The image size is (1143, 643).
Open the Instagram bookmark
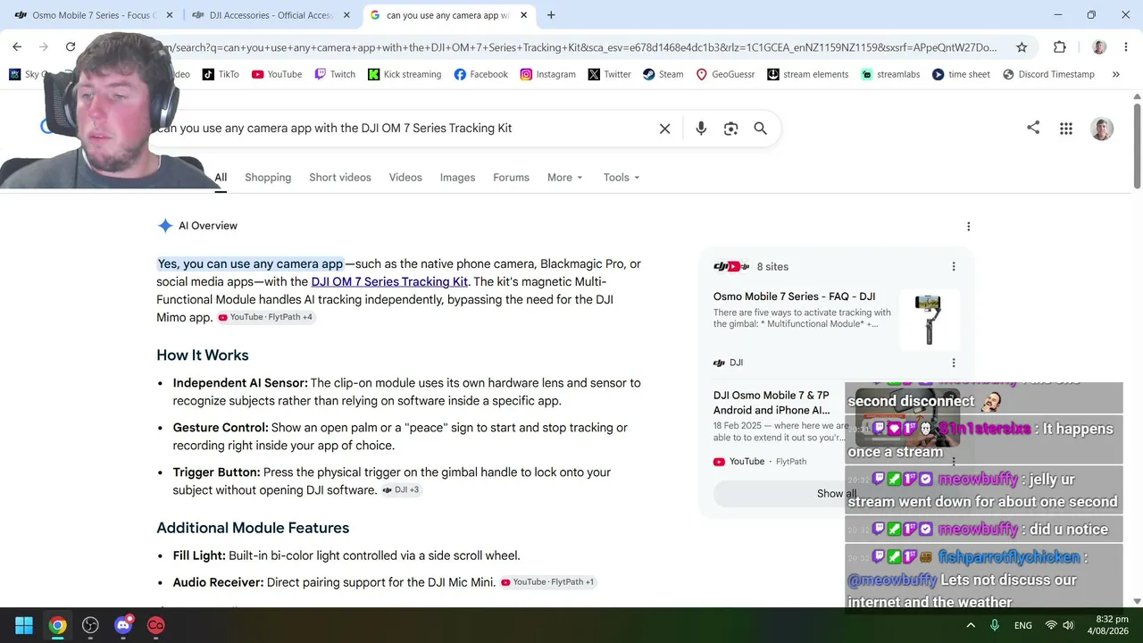pos(548,74)
